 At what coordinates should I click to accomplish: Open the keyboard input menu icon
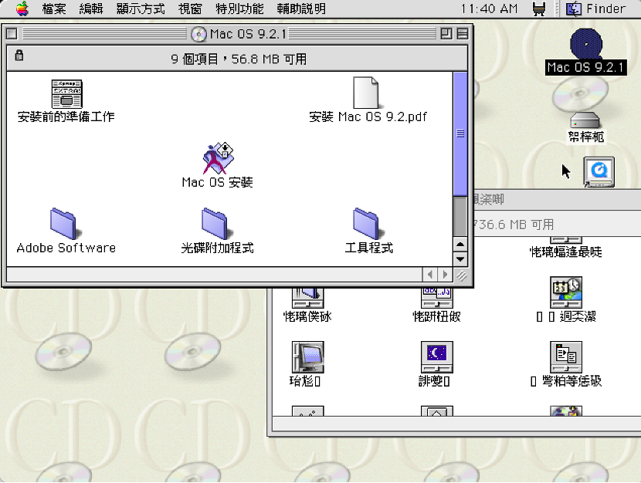point(539,8)
